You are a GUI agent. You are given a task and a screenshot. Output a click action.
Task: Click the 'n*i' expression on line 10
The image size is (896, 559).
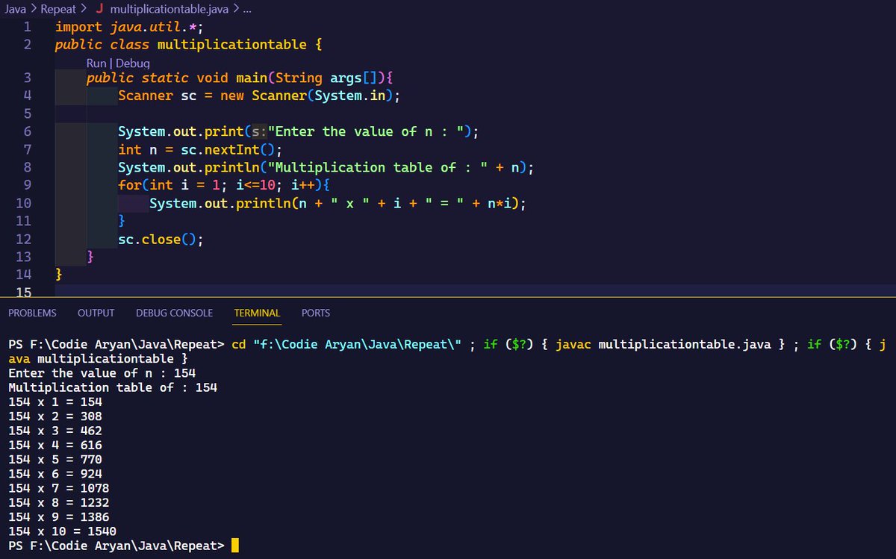click(x=499, y=203)
